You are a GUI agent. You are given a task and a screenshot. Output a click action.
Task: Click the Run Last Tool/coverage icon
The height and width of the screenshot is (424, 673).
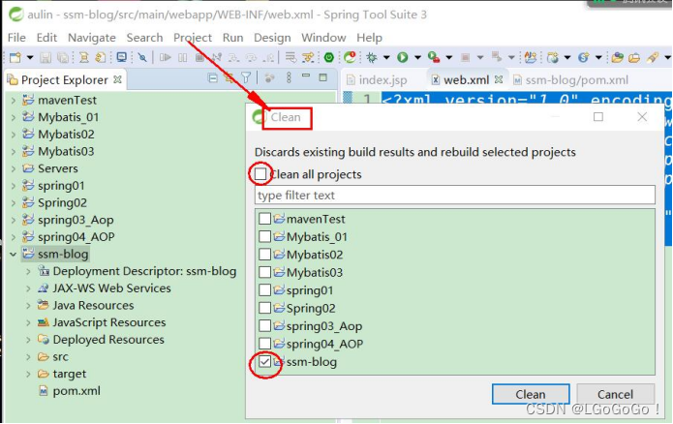[x=434, y=57]
